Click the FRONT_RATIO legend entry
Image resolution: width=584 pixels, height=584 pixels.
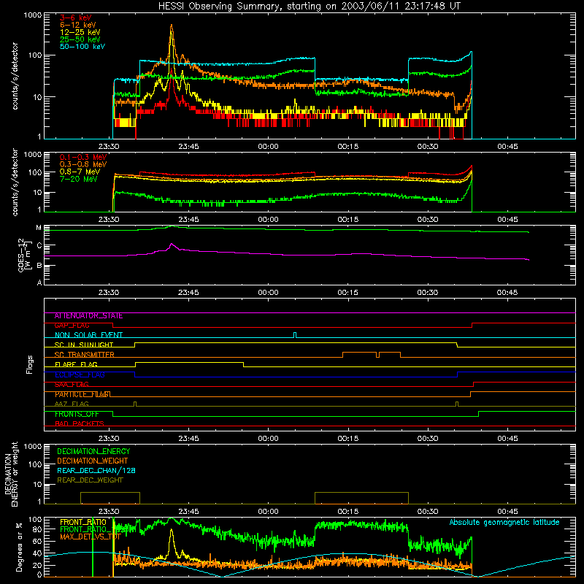83,522
